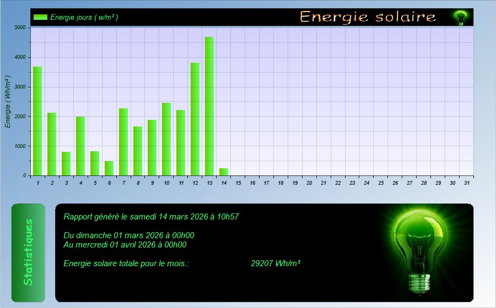This screenshot has height=308, width=496.
Task: Click the short bar for day 14
Action: (x=224, y=172)
